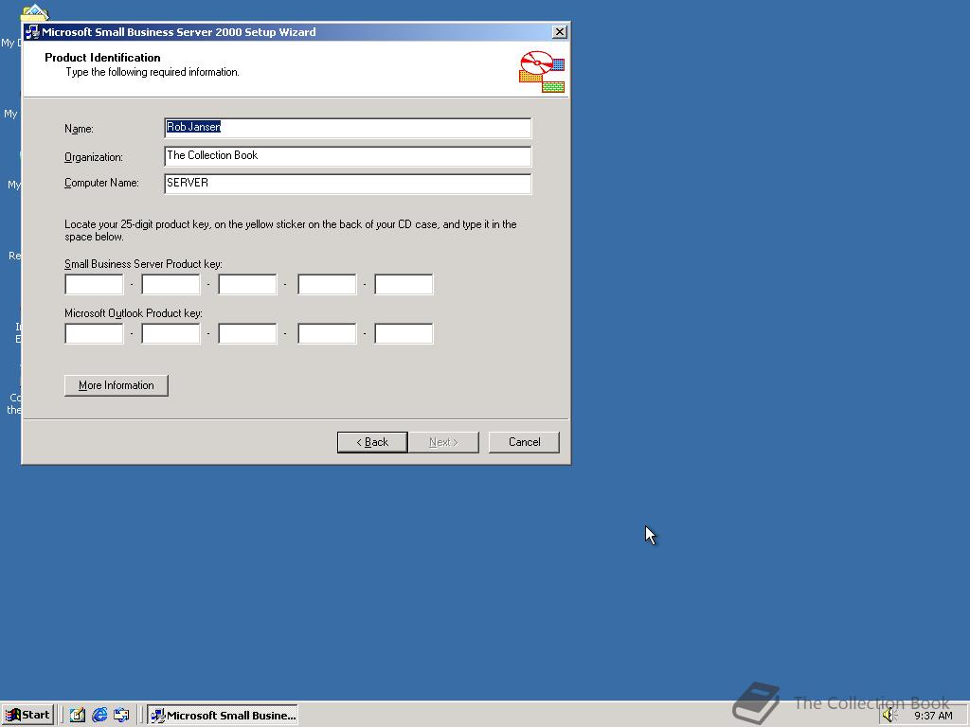
Task: Click the Computer Name label
Action: (x=101, y=183)
